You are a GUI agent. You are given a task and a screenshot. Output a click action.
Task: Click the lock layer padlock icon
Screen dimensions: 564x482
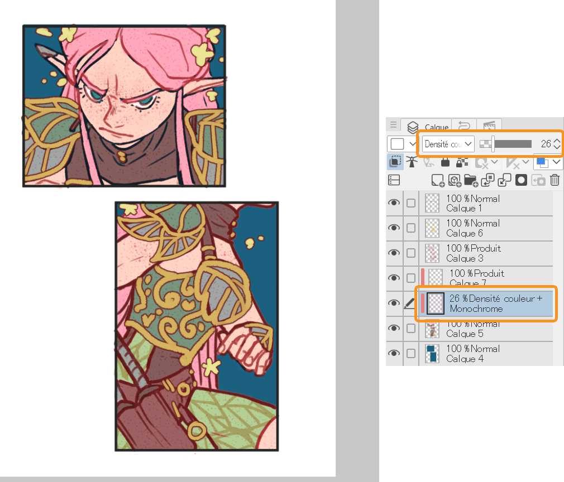click(x=445, y=162)
